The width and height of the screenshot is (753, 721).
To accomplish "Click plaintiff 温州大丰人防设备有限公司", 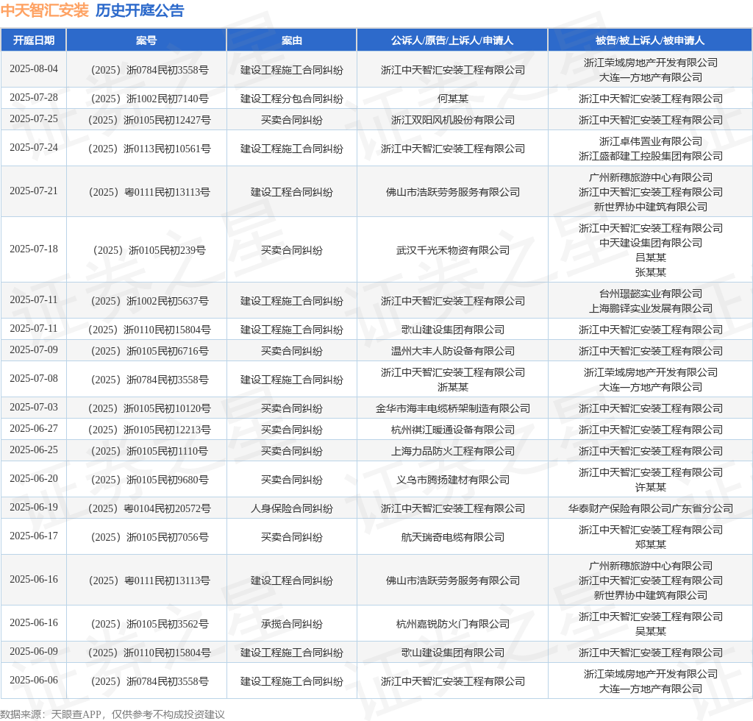I will point(452,351).
